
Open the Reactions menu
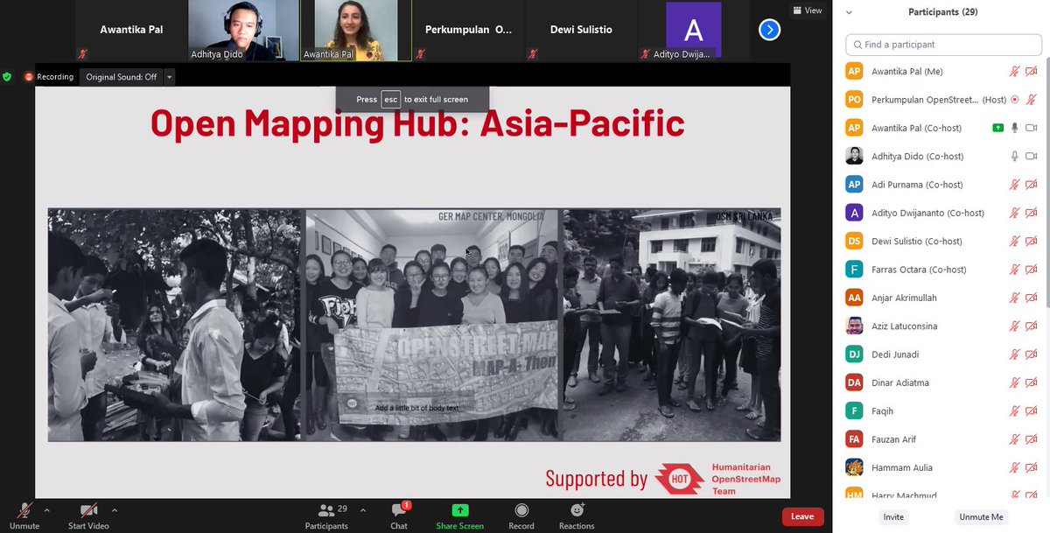coord(577,515)
